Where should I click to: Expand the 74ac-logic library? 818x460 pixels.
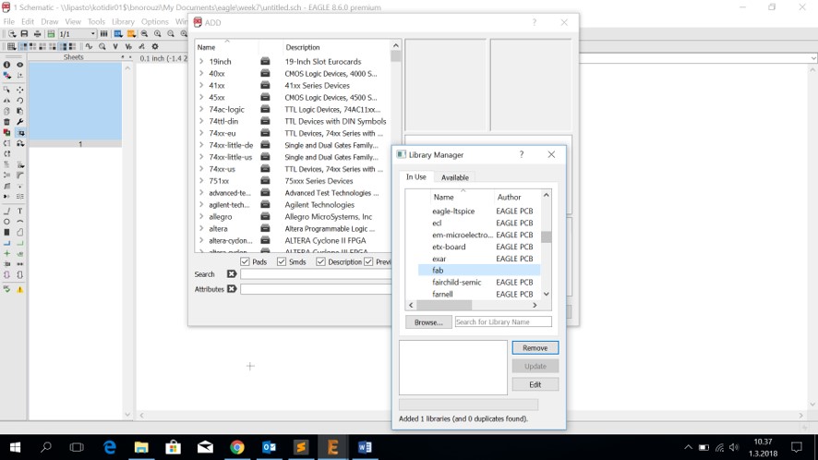tap(201, 109)
